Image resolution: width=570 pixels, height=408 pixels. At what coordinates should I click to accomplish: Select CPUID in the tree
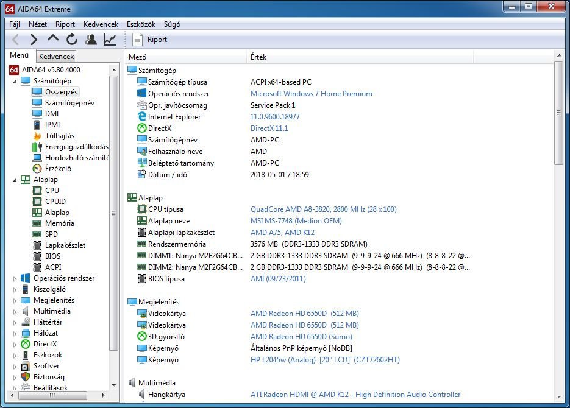(55, 201)
